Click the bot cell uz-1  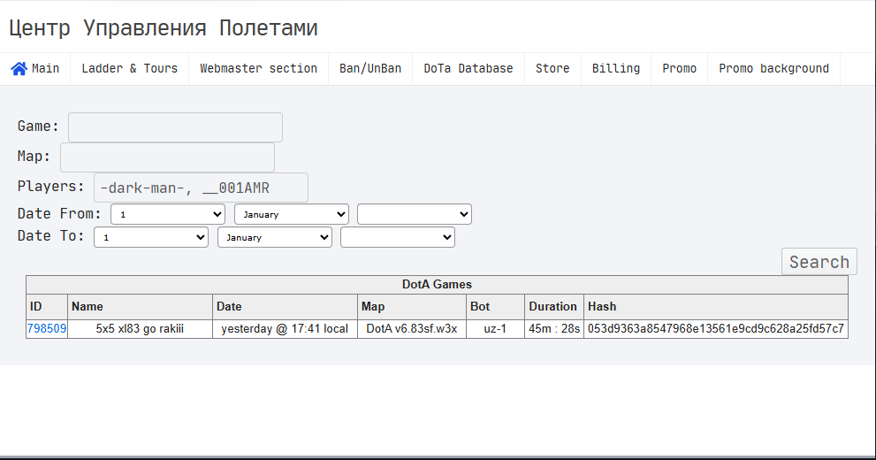pos(495,329)
